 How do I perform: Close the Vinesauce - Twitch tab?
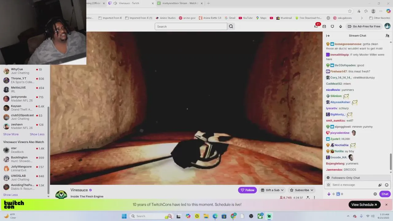pyautogui.click(x=153, y=3)
